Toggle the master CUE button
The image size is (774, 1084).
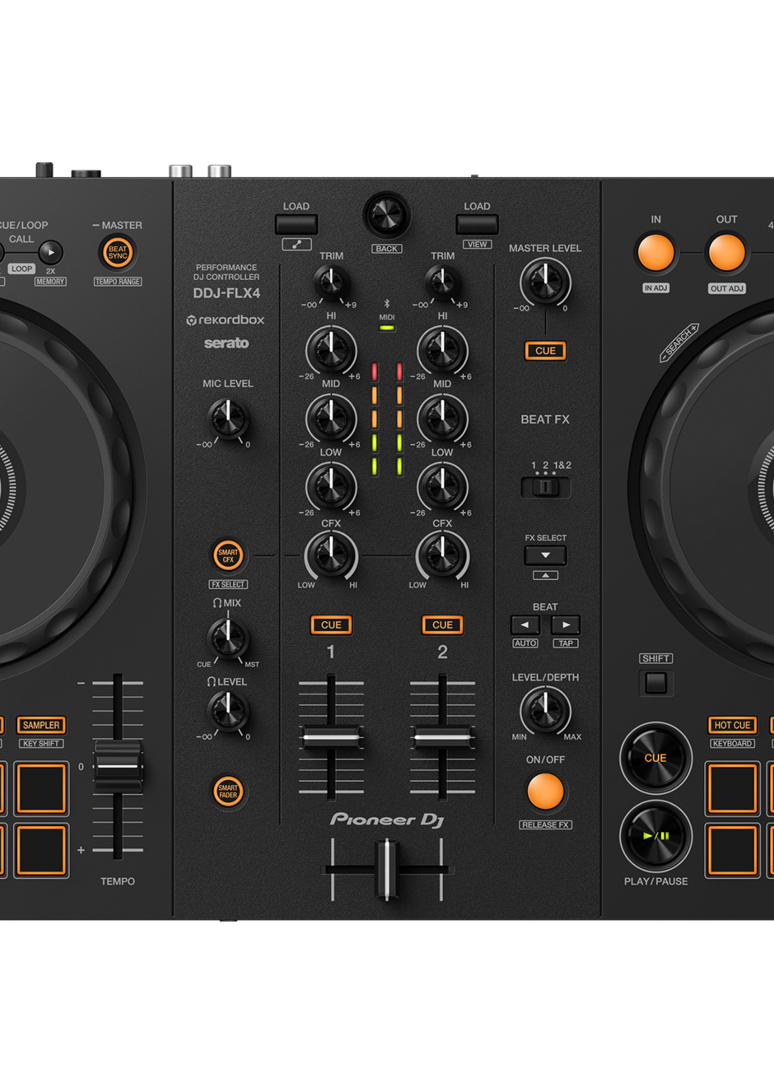tap(545, 351)
